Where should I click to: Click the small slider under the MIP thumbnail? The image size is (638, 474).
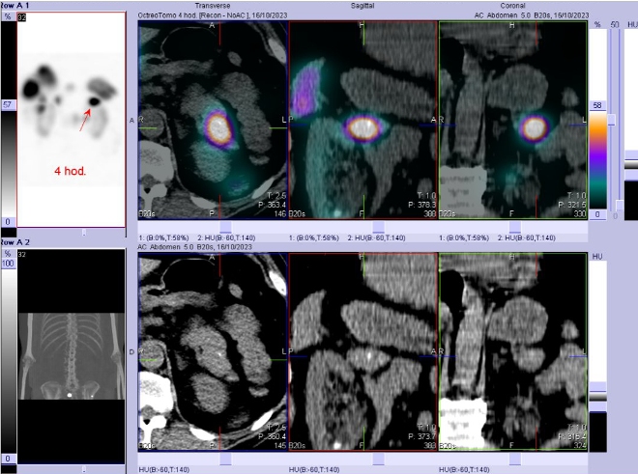84,233
